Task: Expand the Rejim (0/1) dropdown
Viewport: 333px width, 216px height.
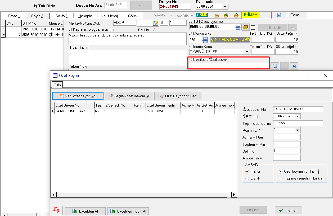Action: (x=298, y=130)
